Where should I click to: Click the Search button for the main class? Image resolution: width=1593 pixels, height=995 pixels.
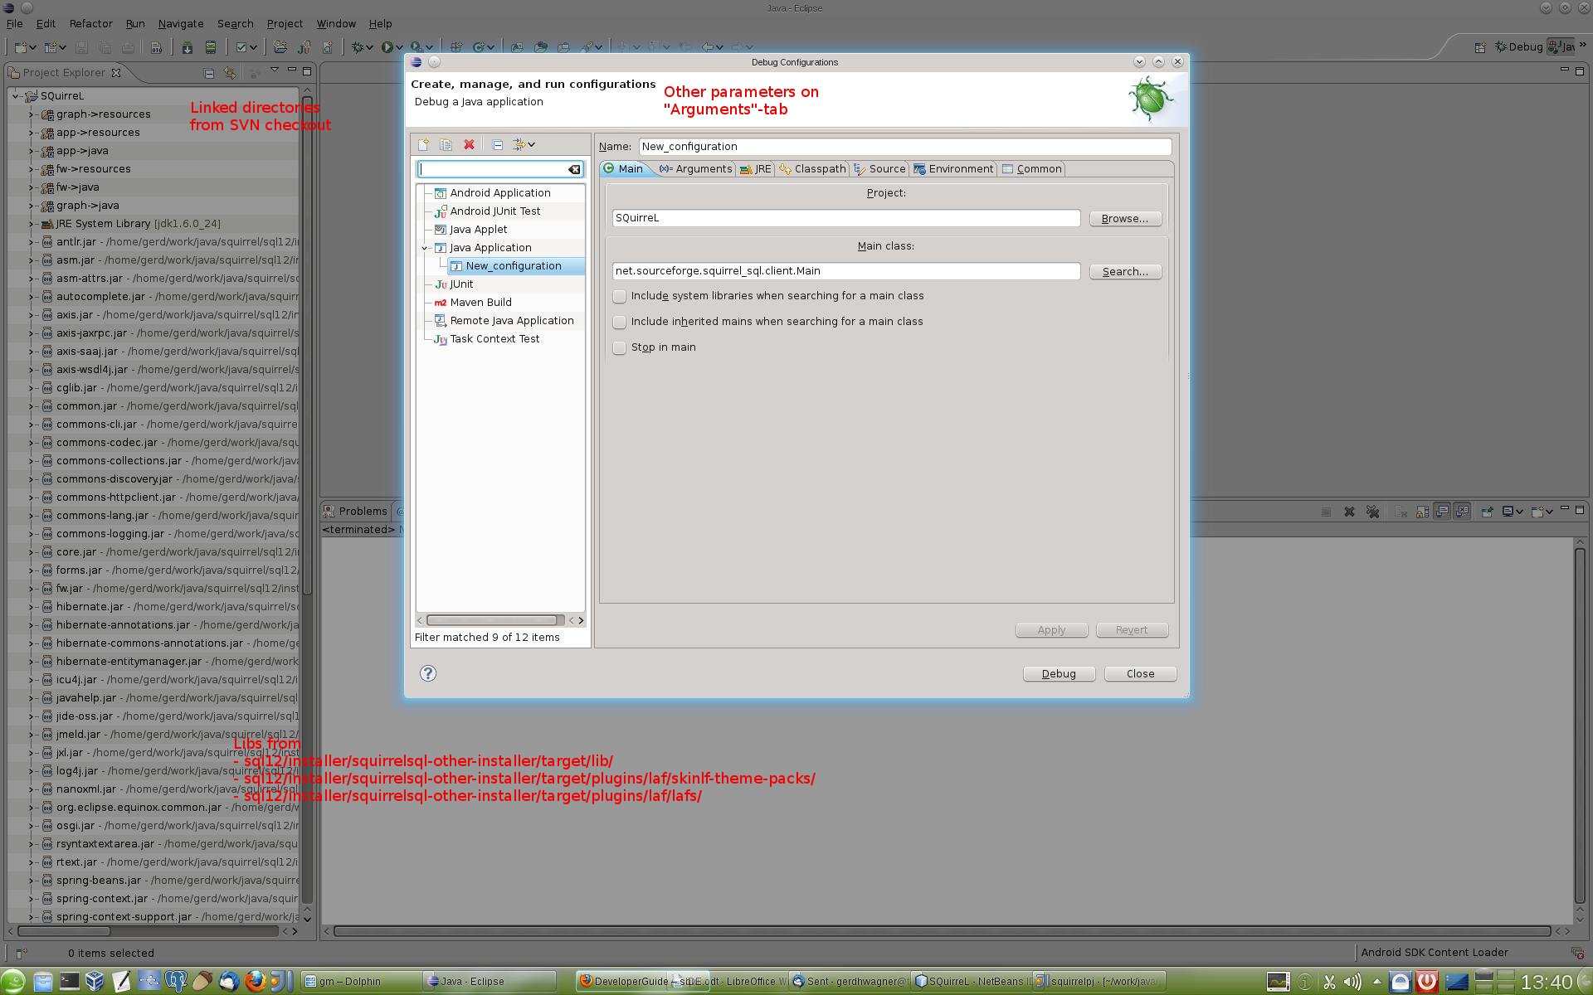[x=1124, y=271]
